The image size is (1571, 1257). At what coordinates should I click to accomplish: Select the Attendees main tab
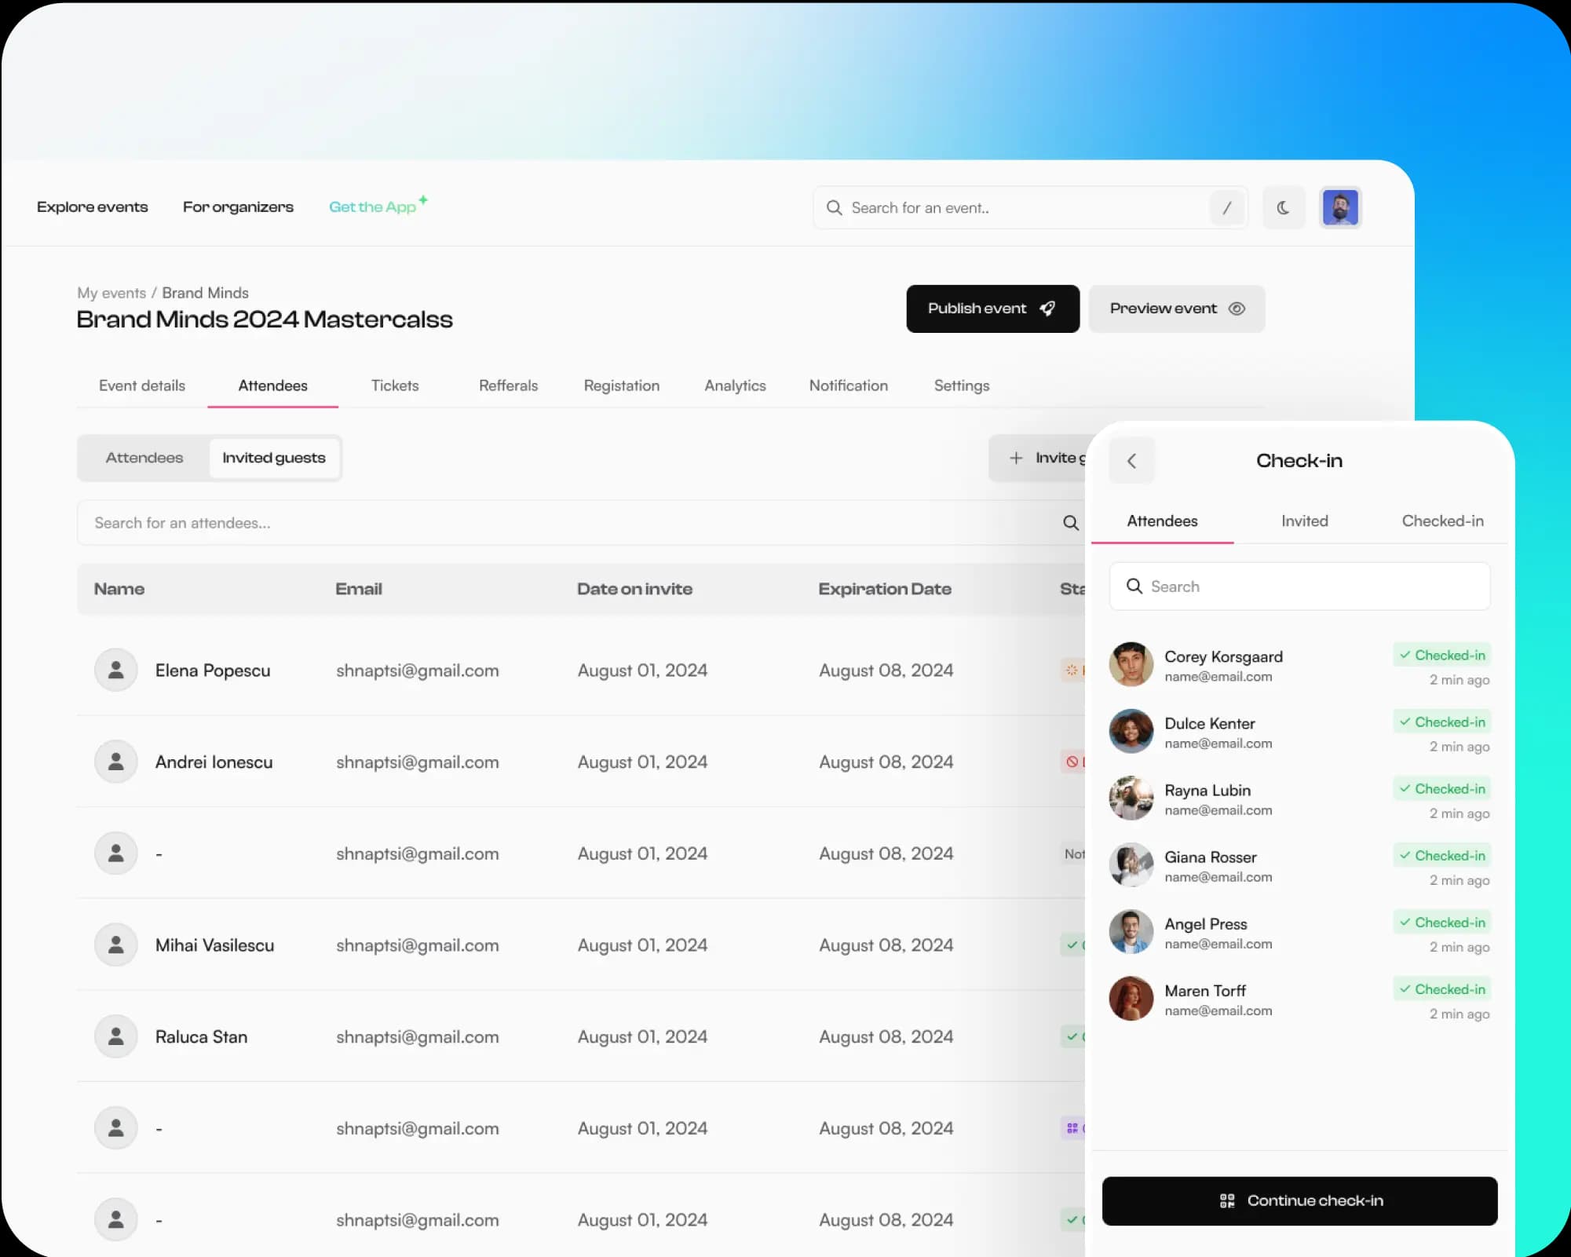click(x=272, y=386)
